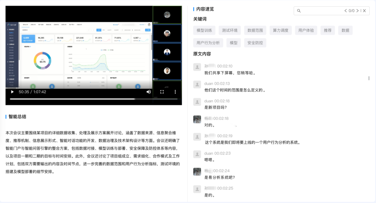Select the 算力调度 keyword tag
The height and width of the screenshot is (203, 376).
[281, 31]
